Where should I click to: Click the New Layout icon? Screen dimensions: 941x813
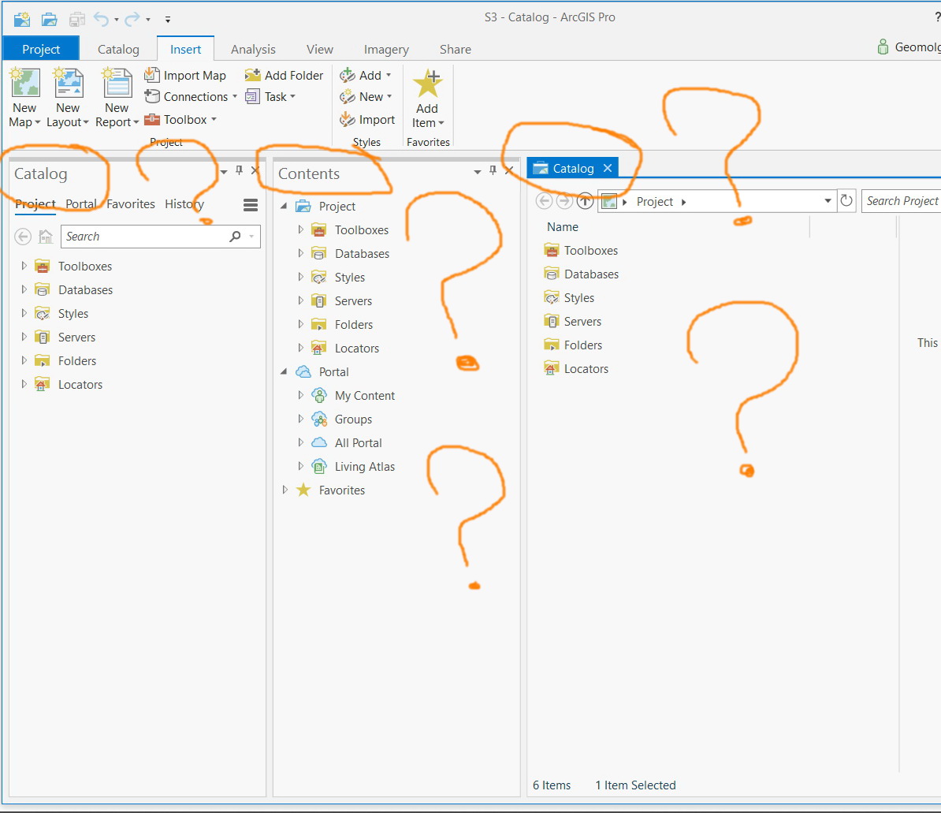tap(68, 83)
